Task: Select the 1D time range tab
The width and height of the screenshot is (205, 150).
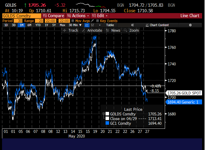Action: coord(6,25)
